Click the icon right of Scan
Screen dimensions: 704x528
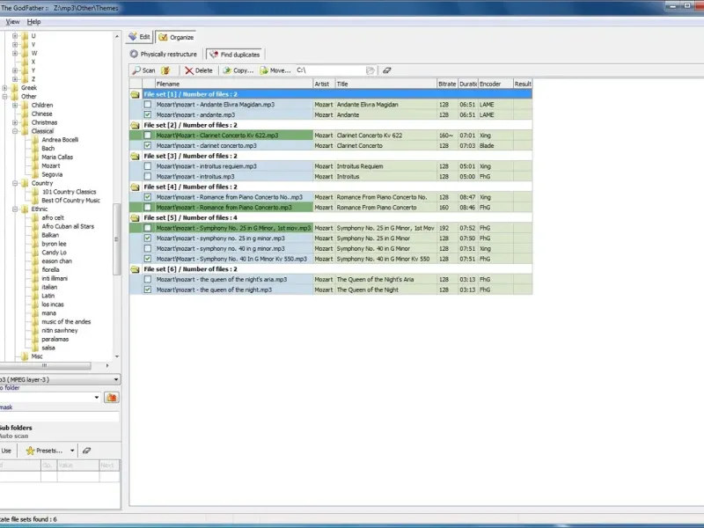click(166, 70)
